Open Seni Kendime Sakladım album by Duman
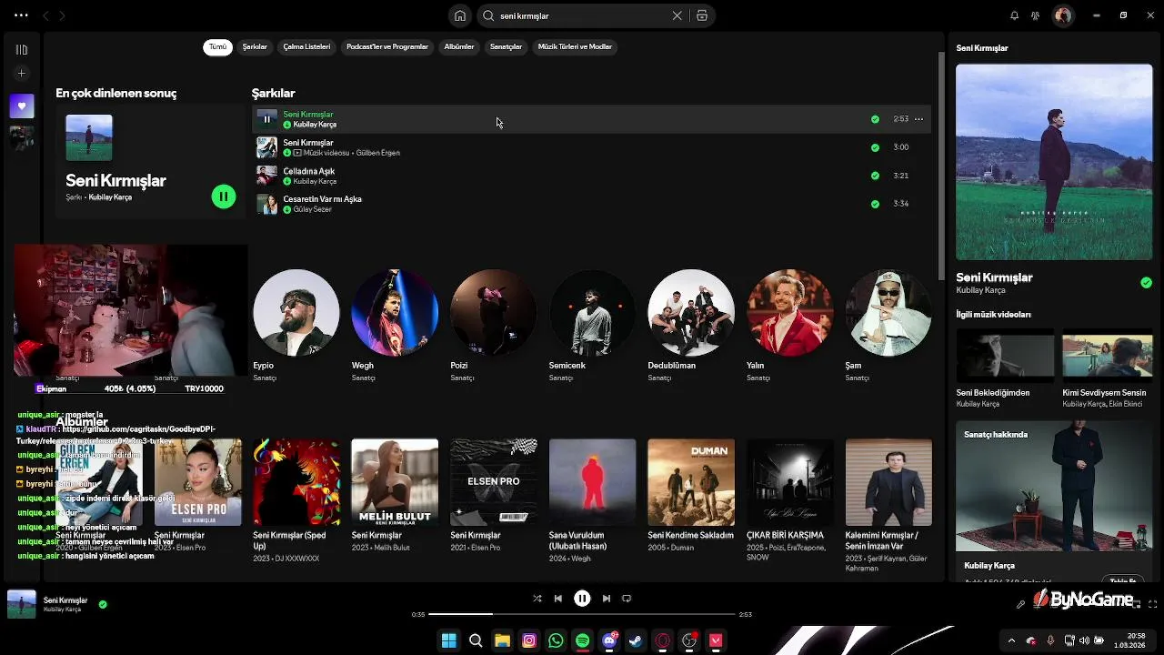Screen dimensions: 1164x655 coord(691,496)
